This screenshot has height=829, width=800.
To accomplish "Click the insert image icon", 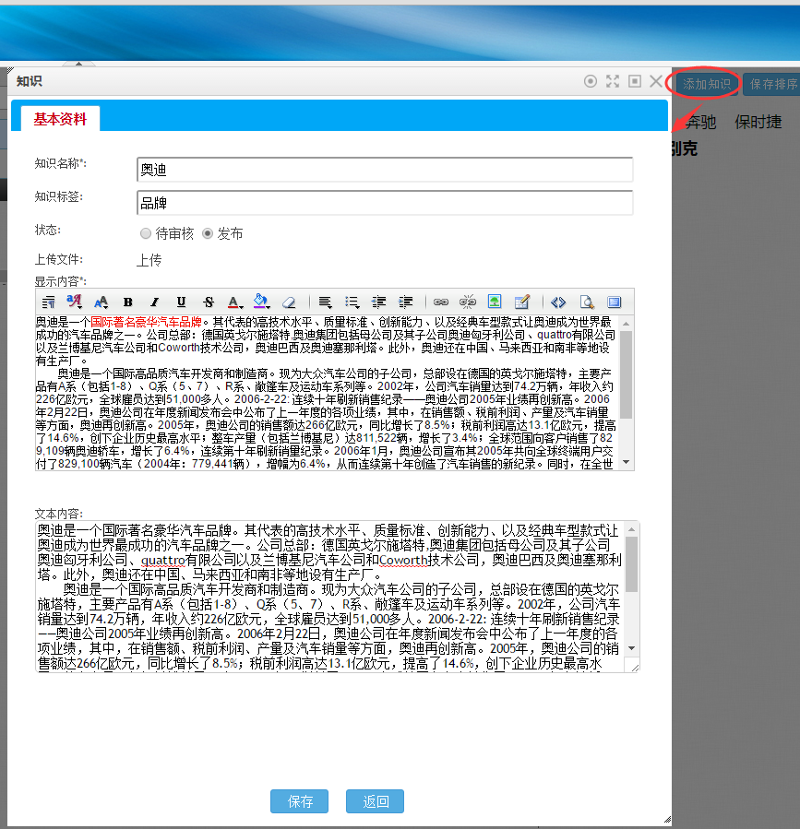I will coord(496,302).
